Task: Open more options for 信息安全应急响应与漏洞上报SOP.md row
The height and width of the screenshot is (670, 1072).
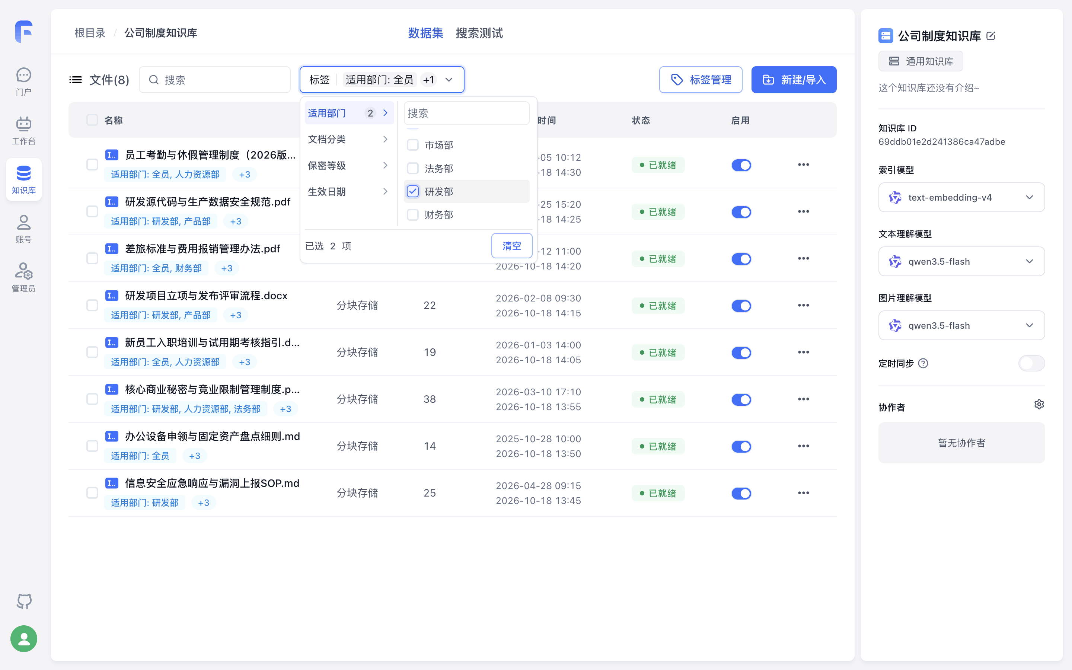Action: coord(804,493)
